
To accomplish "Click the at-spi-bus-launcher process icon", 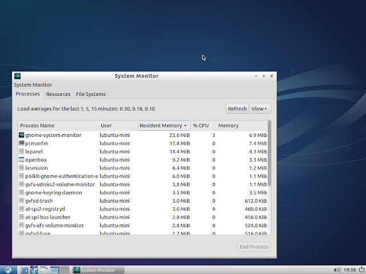I will coord(21,217).
